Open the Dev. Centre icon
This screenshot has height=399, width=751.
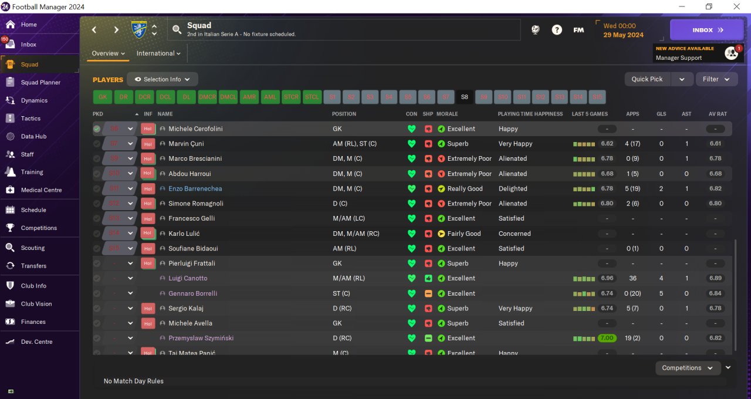tap(10, 341)
